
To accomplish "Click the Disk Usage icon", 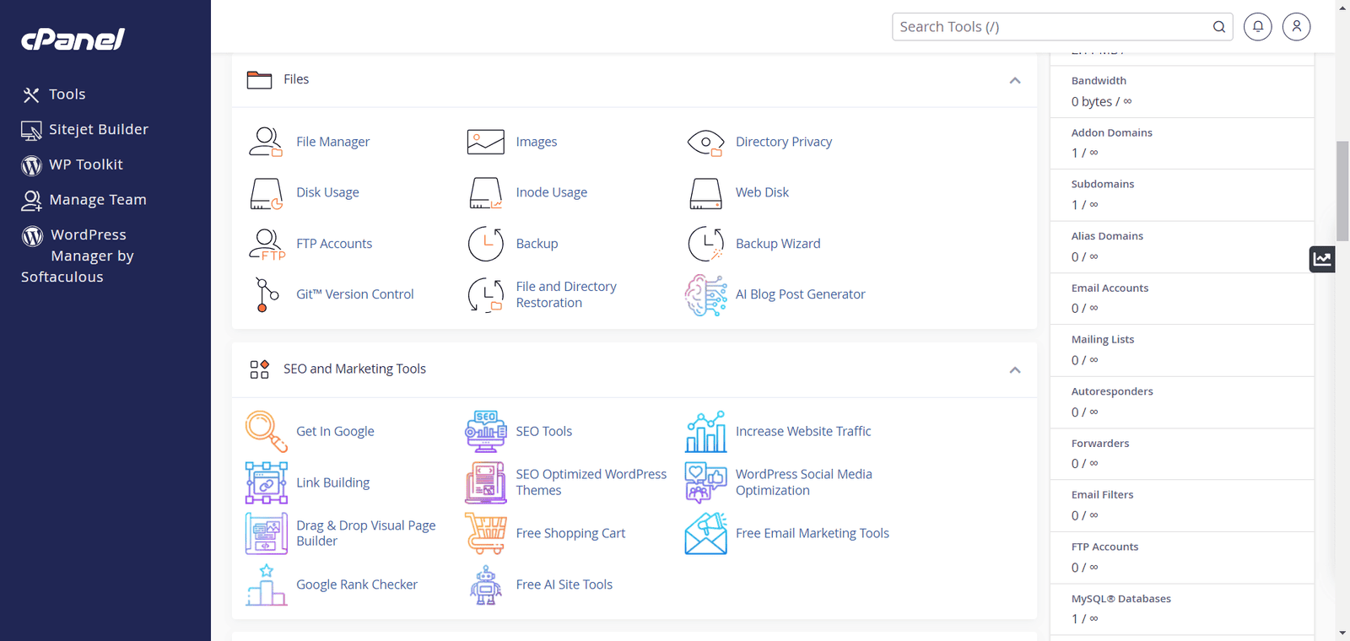I will [266, 193].
